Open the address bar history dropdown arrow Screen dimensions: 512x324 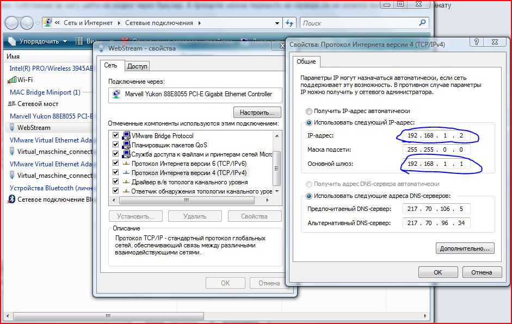pyautogui.click(x=277, y=23)
